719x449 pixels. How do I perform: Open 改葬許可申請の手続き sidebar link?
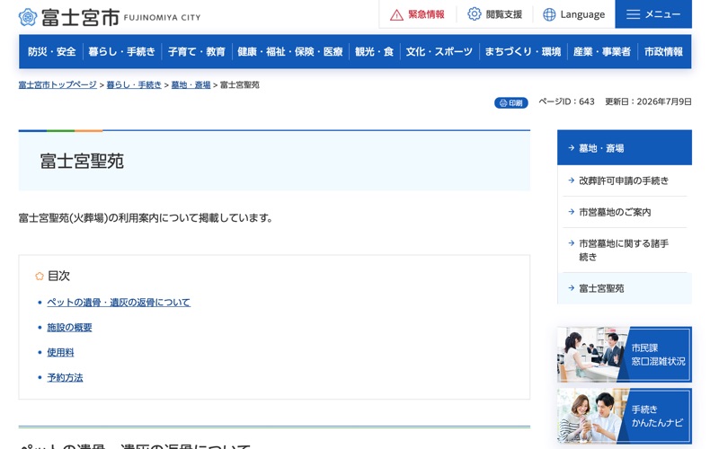point(625,180)
